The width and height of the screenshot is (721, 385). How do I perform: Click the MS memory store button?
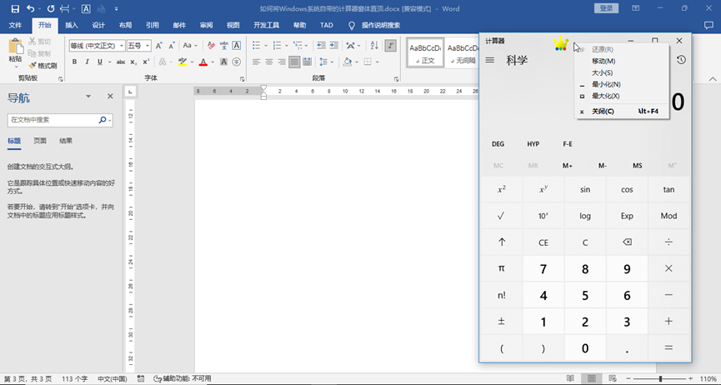638,166
